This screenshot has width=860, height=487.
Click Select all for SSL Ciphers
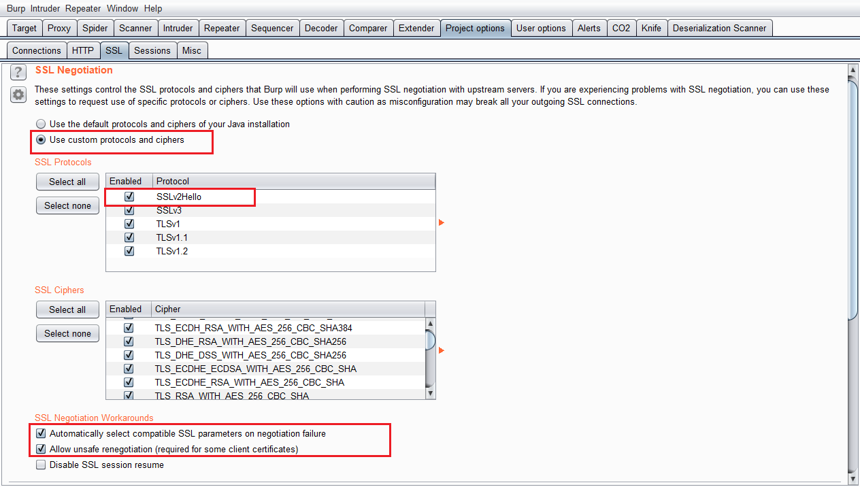[67, 309]
